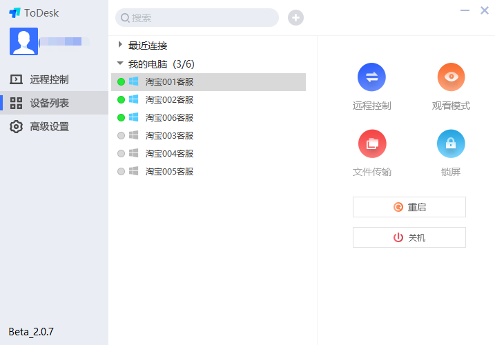Image resolution: width=495 pixels, height=345 pixels.
Task: Select the offline device 淘宝005客服
Action: (169, 171)
